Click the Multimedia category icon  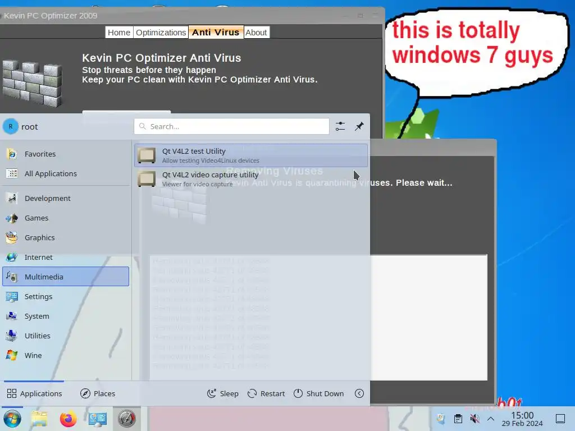coord(12,277)
